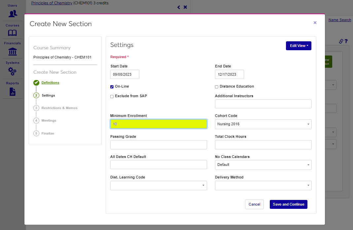Click the help question mark icon
Screen dimensions: 353x230
point(346,41)
